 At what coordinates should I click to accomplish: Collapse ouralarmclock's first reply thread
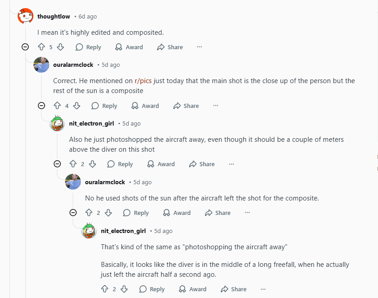41,106
